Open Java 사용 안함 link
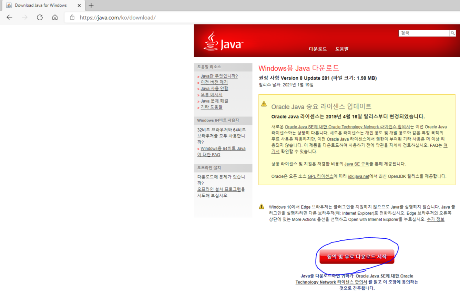This screenshot has width=460, height=300. (214, 89)
